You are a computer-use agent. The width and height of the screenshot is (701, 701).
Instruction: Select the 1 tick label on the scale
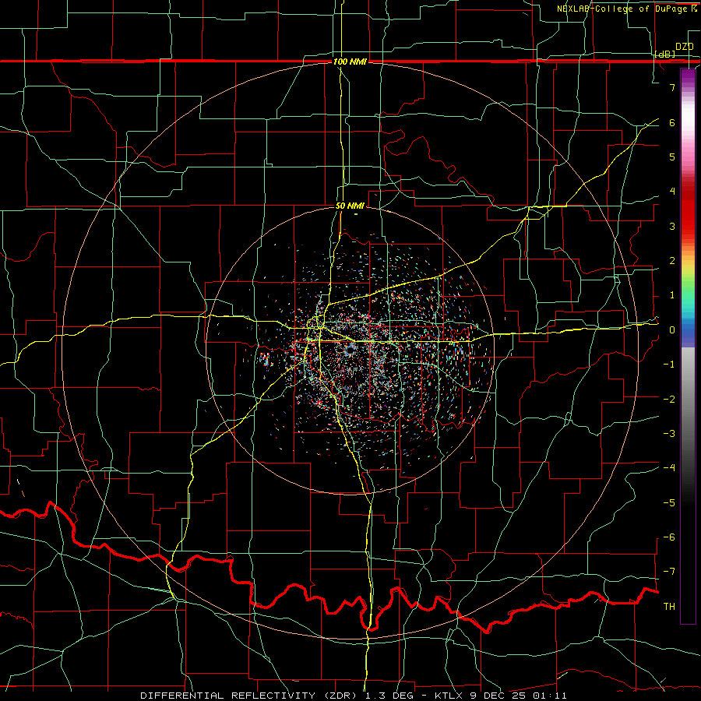tap(672, 295)
